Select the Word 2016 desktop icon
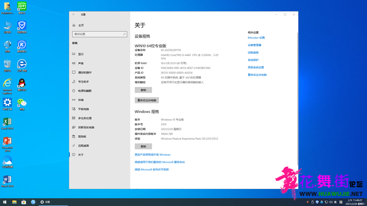 (7, 181)
